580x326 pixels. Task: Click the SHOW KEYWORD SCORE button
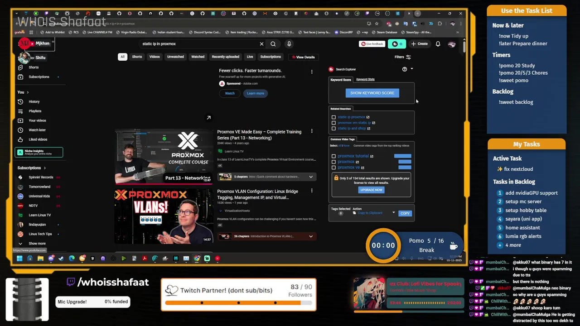[x=372, y=93]
